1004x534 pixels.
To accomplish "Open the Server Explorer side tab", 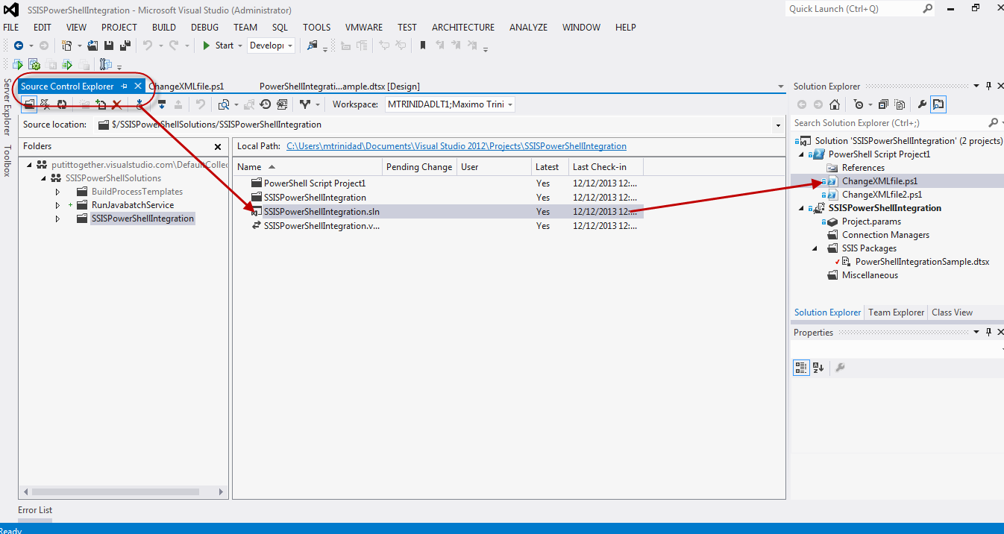I will pyautogui.click(x=7, y=106).
